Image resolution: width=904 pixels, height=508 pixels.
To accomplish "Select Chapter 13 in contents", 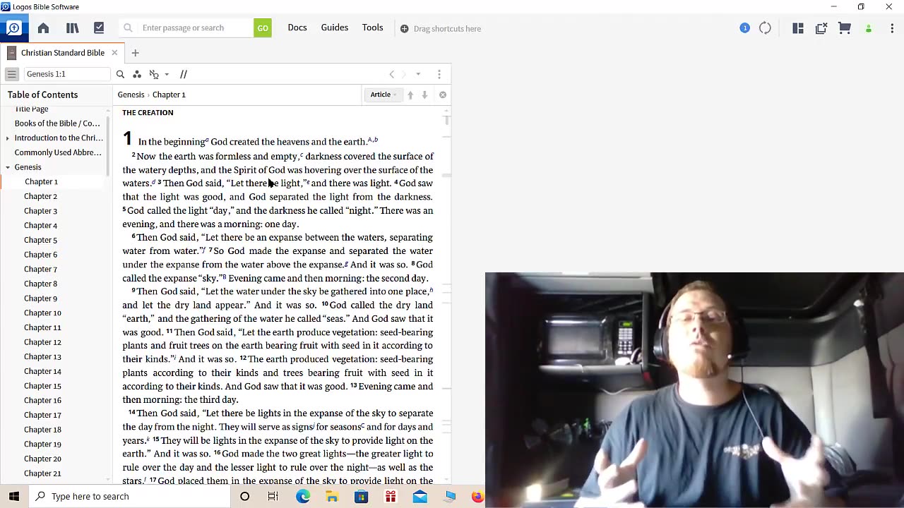I will click(42, 357).
